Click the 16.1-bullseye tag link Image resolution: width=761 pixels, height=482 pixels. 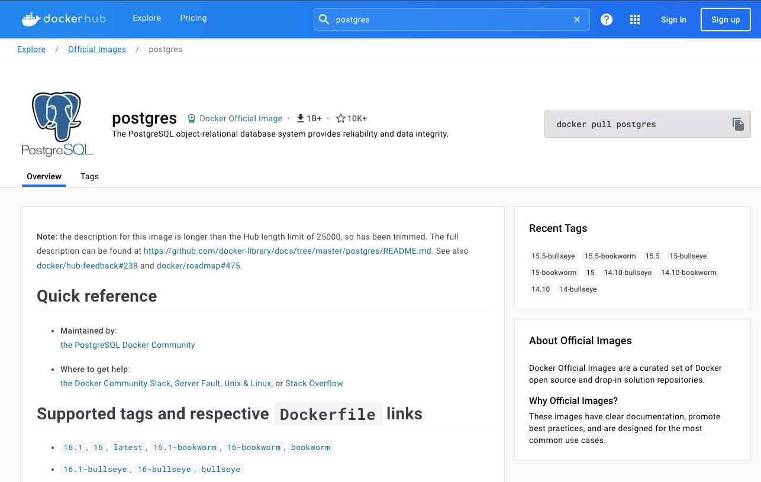point(95,469)
